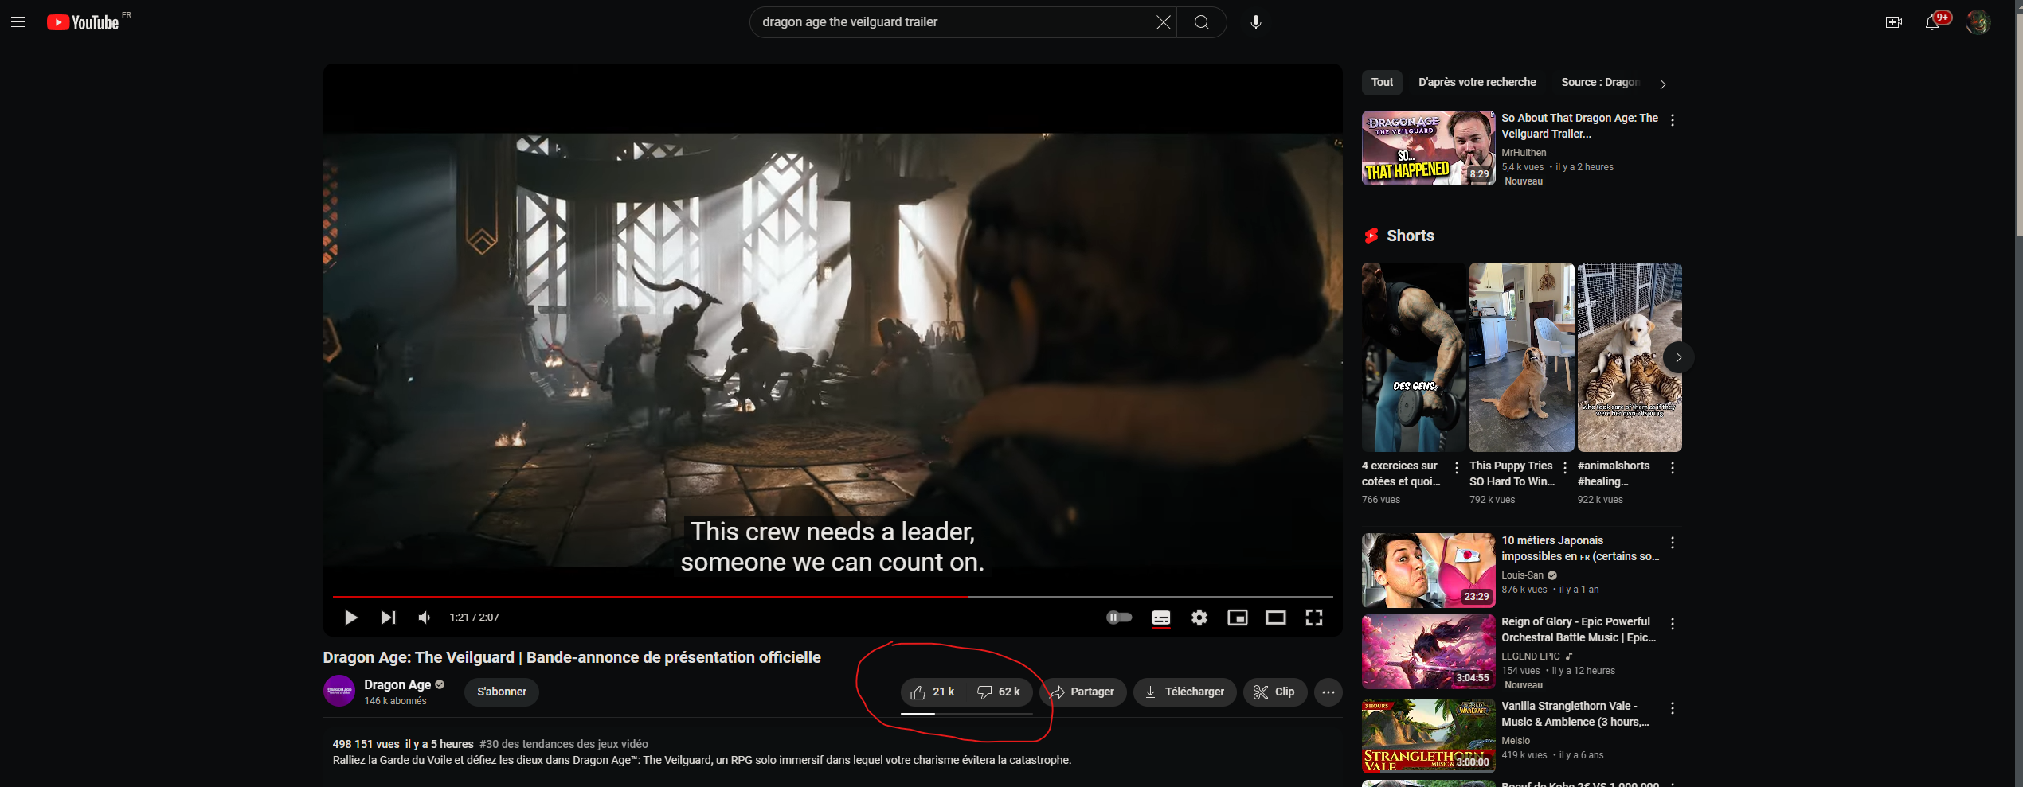Open options for the So About That Dragon Age video

click(1673, 120)
